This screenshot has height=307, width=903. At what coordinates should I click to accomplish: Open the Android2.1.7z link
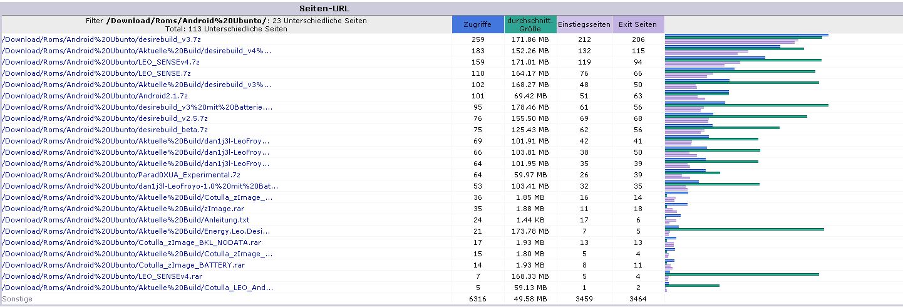click(x=95, y=96)
